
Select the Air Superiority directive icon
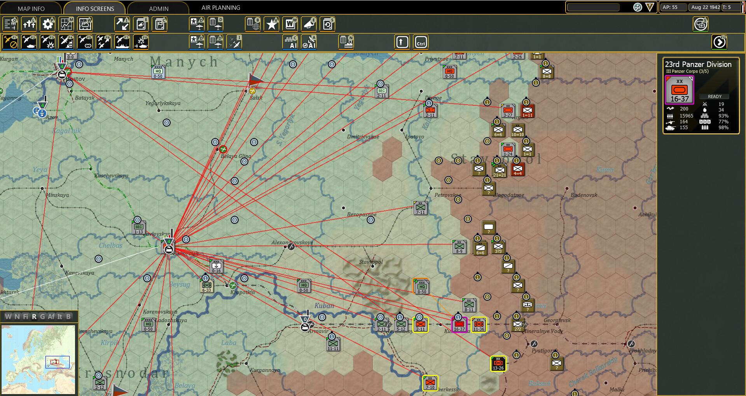click(103, 42)
